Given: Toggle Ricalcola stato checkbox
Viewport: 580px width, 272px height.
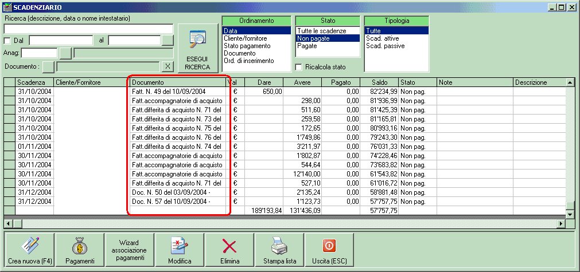Looking at the screenshot, I should click(298, 67).
